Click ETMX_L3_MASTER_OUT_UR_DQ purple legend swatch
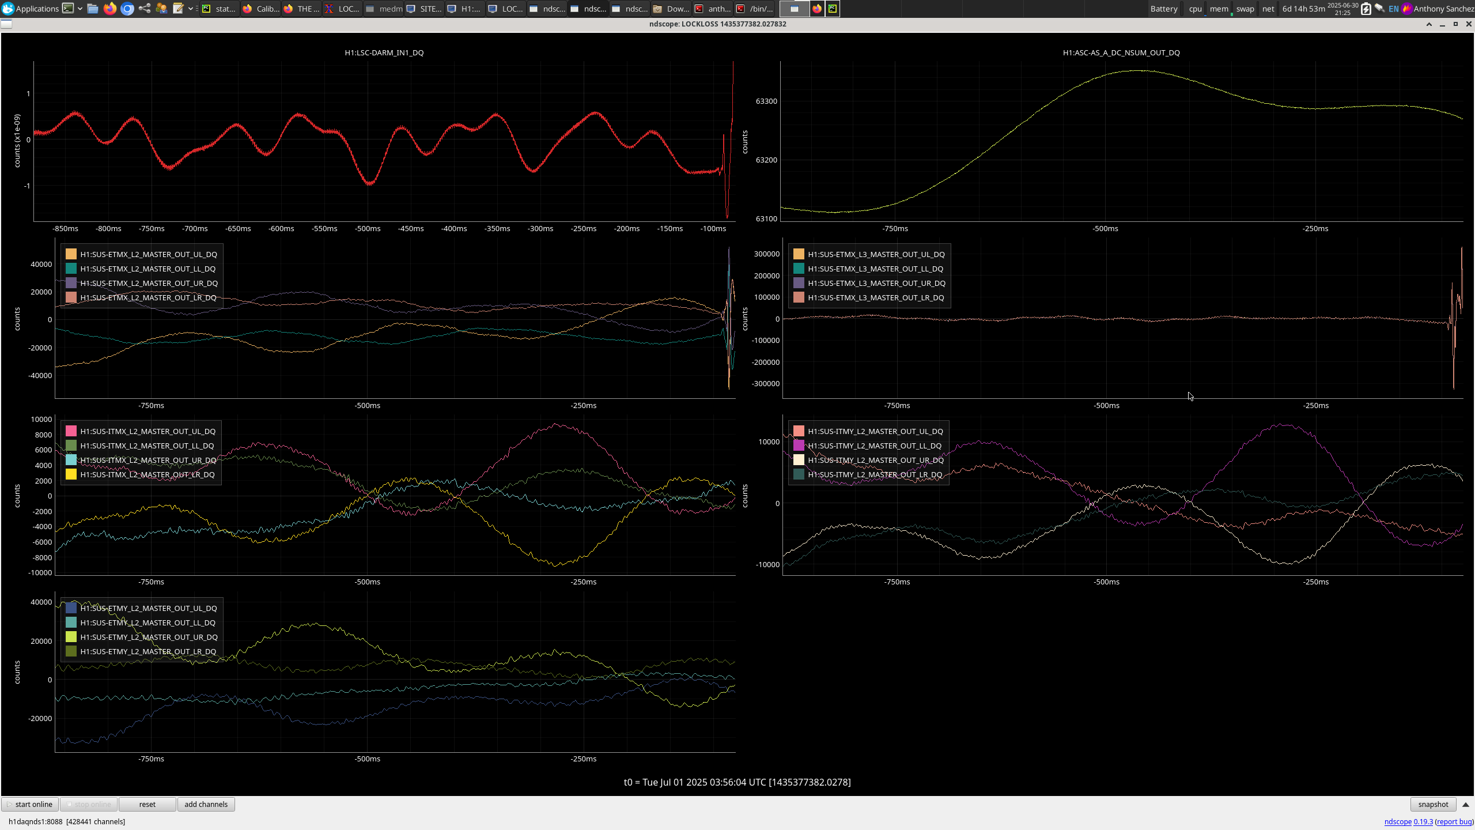Viewport: 1475px width, 830px height. (799, 283)
